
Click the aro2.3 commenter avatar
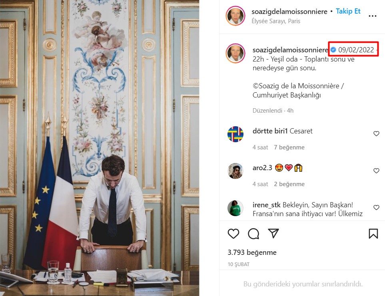click(235, 171)
